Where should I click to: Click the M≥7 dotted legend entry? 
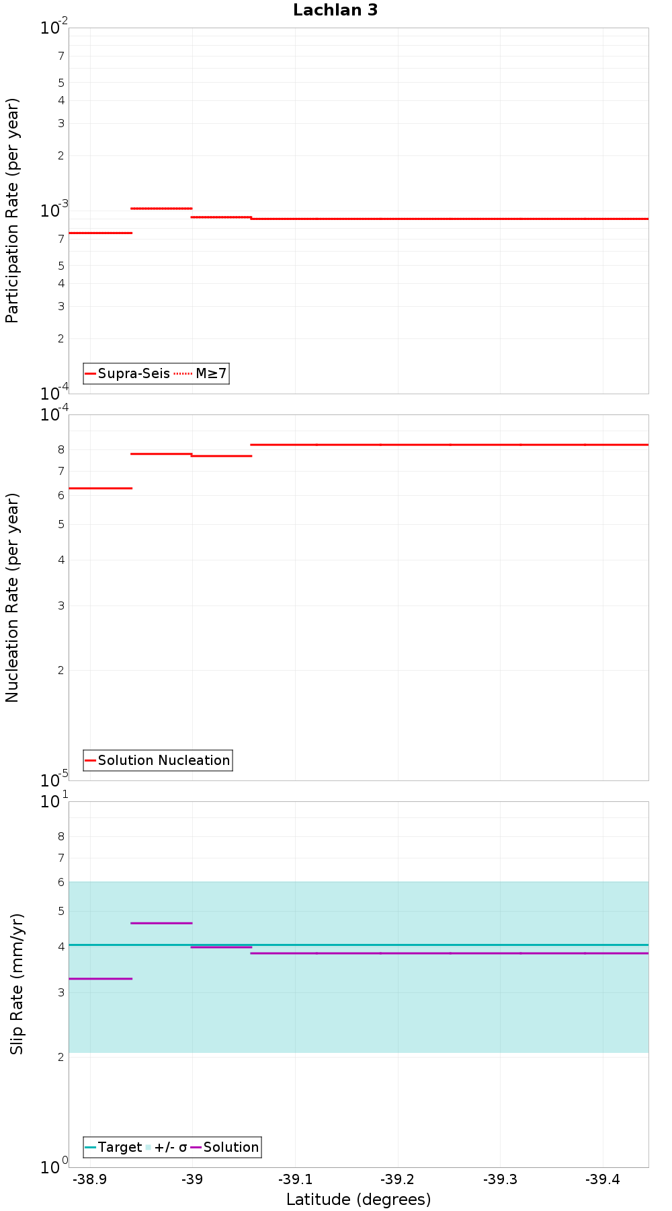click(201, 373)
